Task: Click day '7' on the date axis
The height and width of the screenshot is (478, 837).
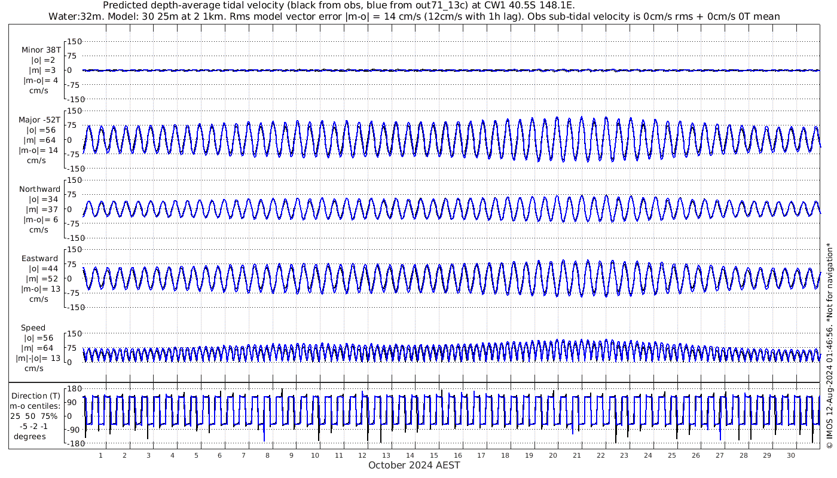Action: coord(243,455)
